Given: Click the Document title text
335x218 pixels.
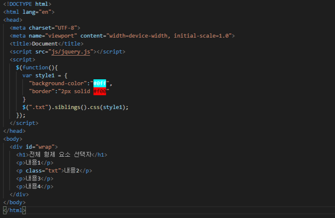Looking at the screenshot, I should click(x=45, y=44).
